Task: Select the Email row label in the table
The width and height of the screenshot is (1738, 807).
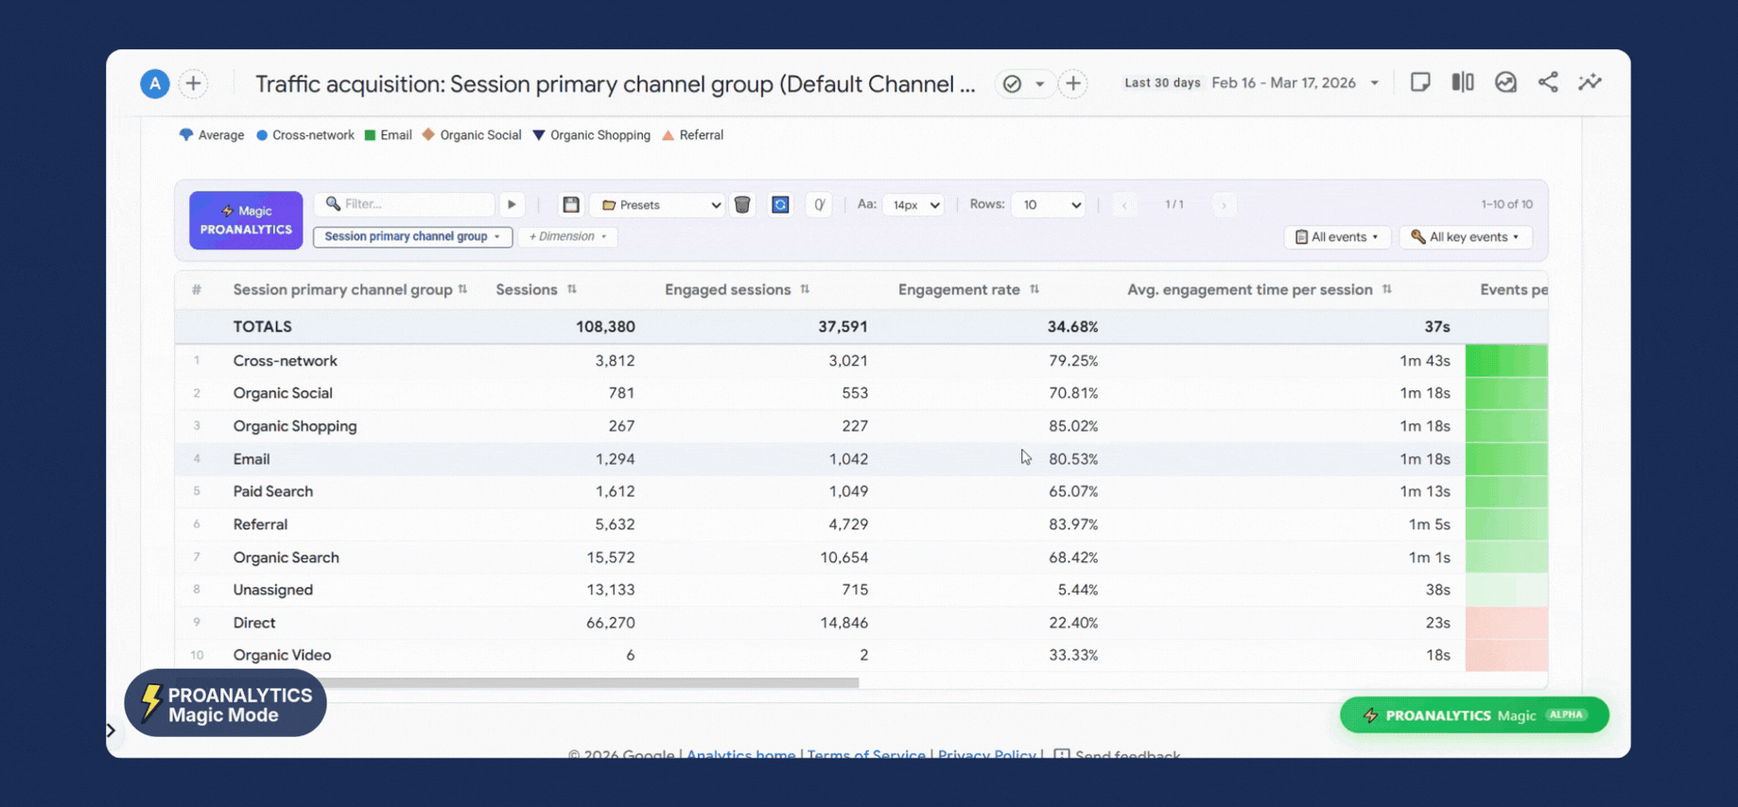Action: click(x=252, y=459)
